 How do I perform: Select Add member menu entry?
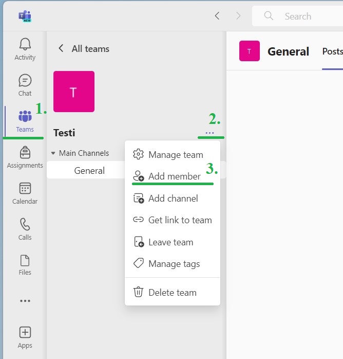(174, 176)
